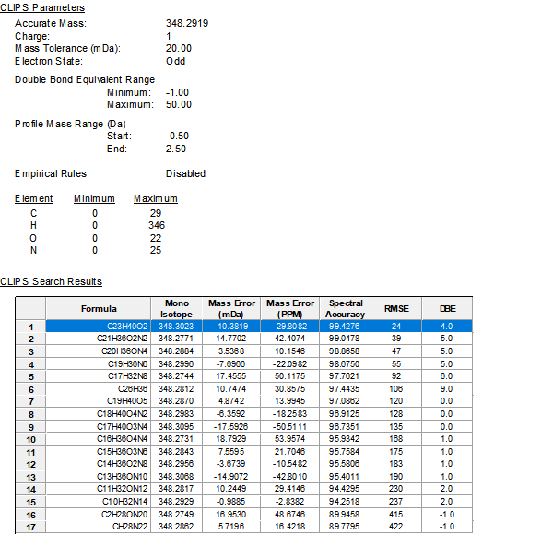Select formula C17H32N8 row
Image resolution: width=553 pixels, height=535 pixels.
point(259,376)
